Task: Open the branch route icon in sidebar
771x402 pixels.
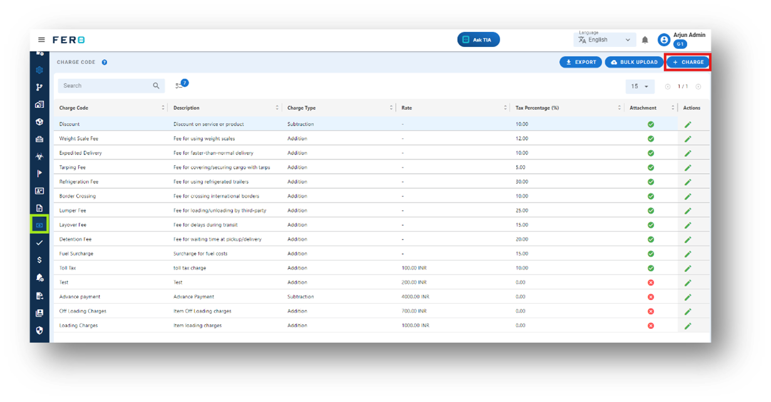Action: [39, 88]
